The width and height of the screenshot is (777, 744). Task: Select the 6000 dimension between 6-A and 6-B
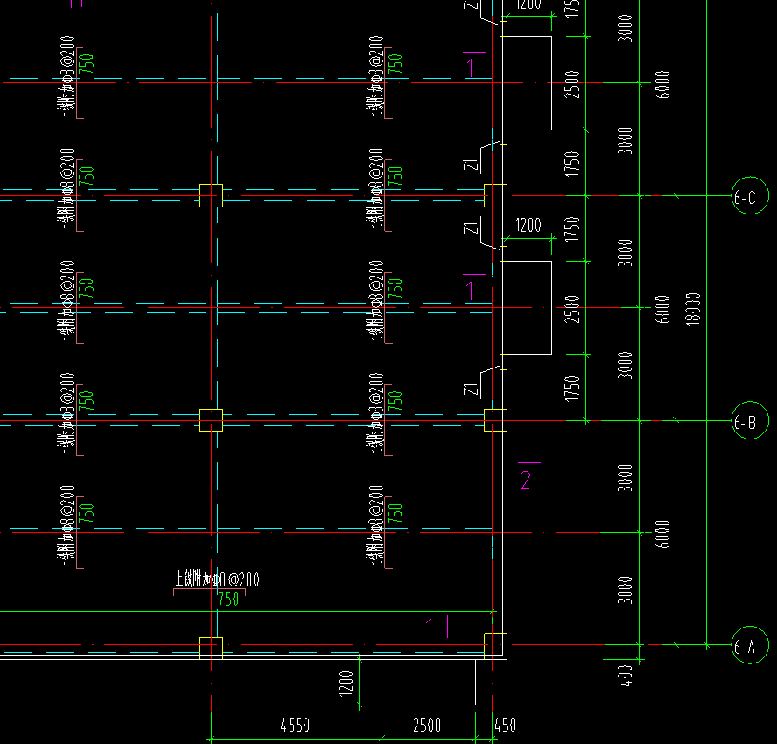tap(662, 534)
